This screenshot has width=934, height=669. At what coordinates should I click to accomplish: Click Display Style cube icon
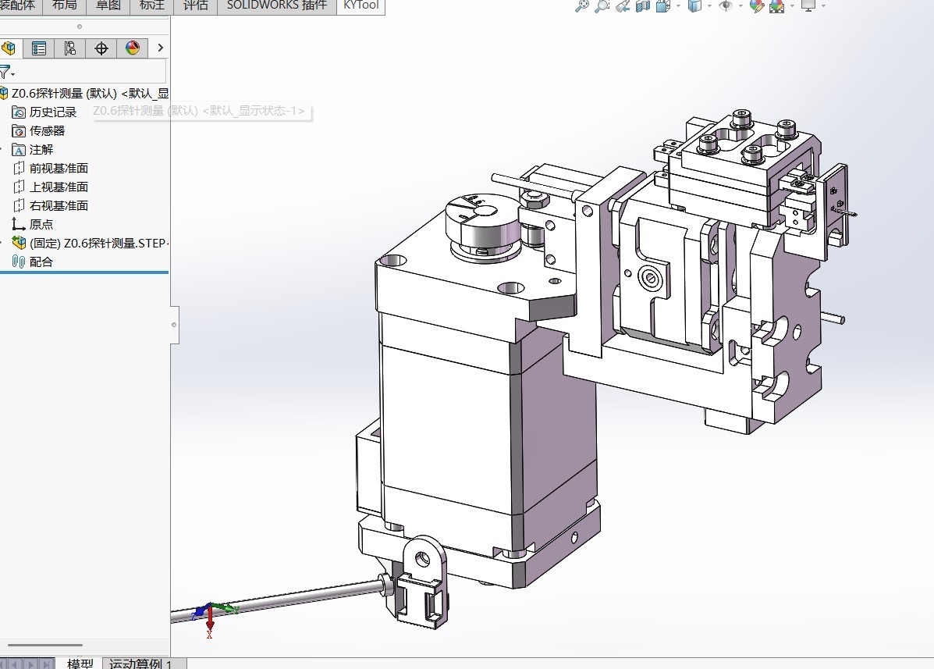tap(694, 6)
